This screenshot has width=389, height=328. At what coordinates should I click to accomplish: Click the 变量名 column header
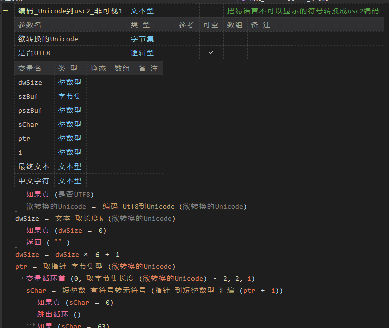click(30, 68)
